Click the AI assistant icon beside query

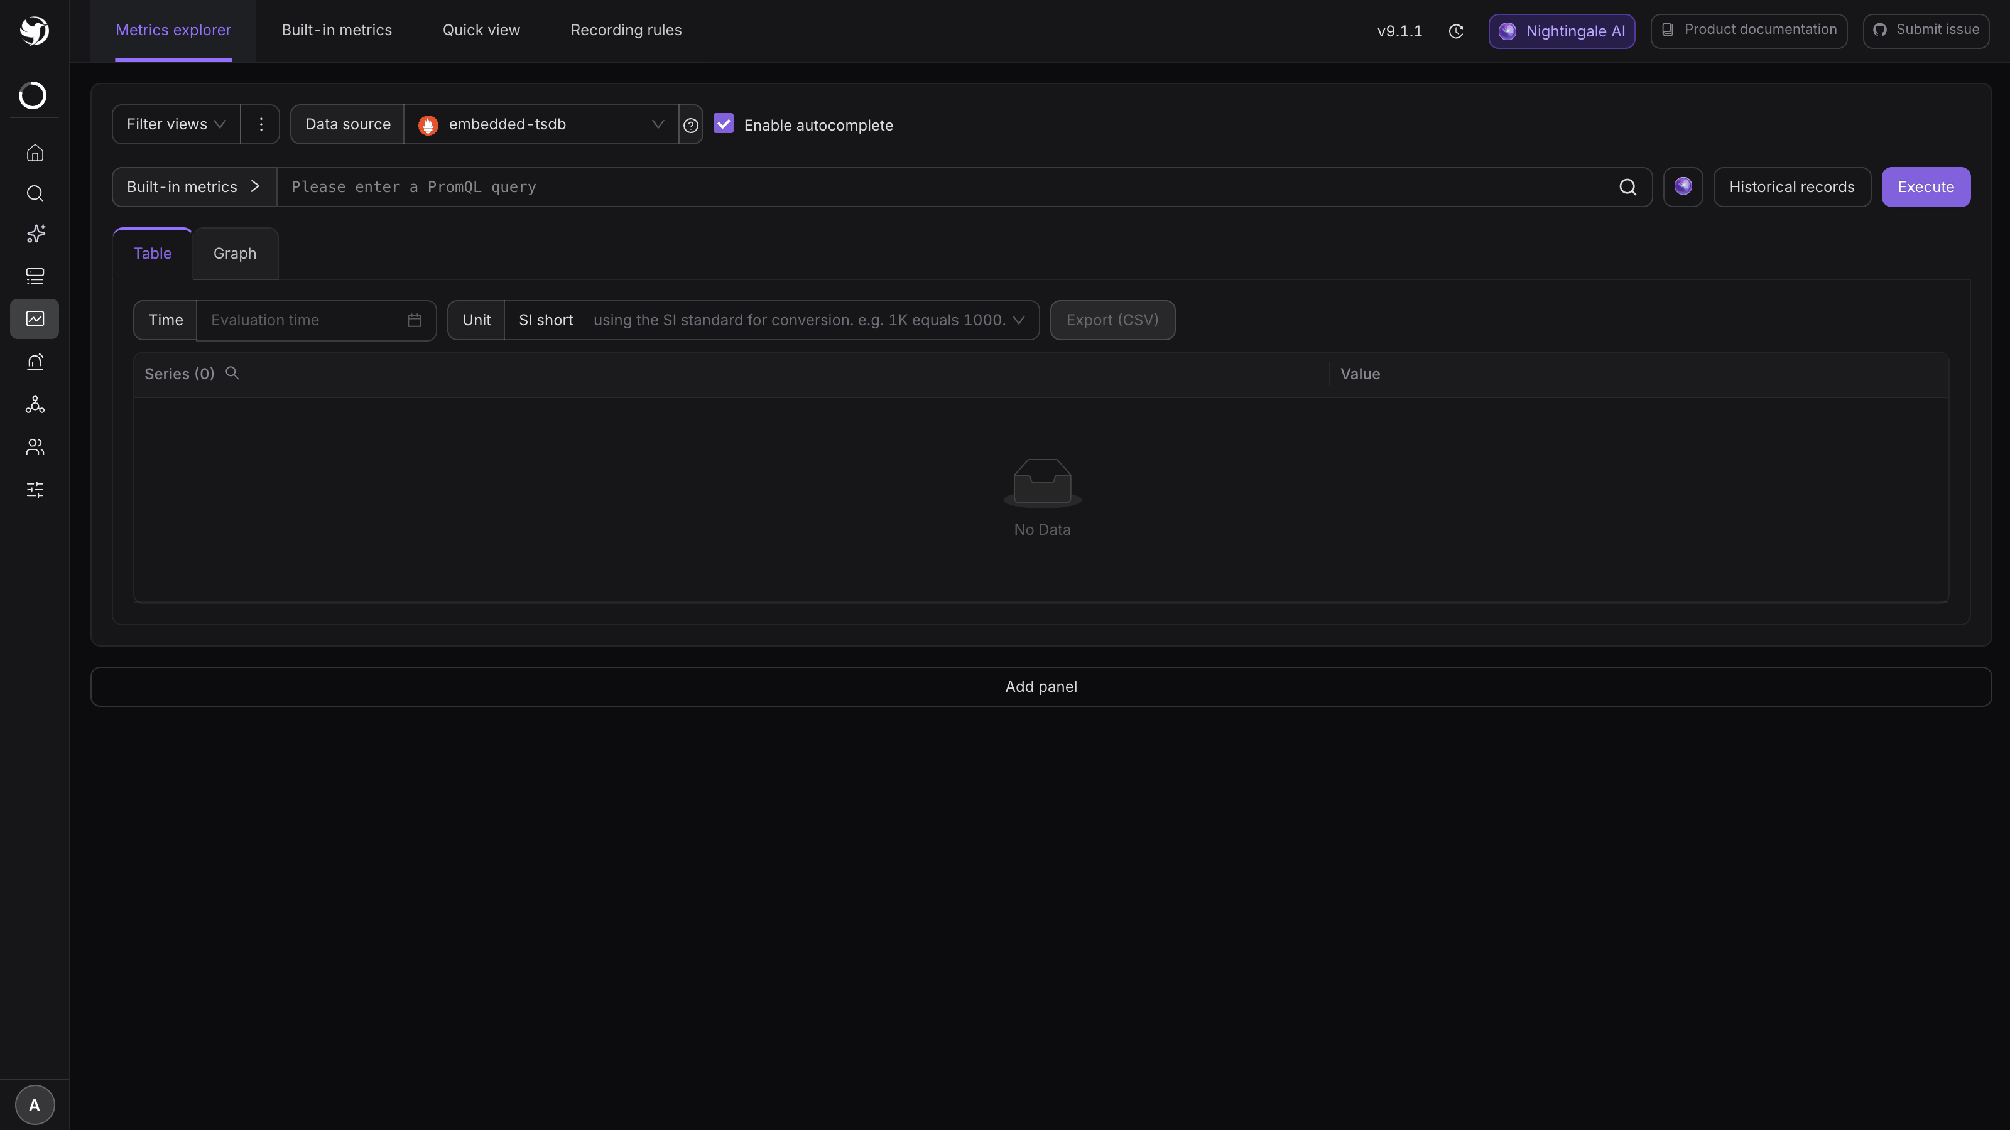coord(1683,186)
